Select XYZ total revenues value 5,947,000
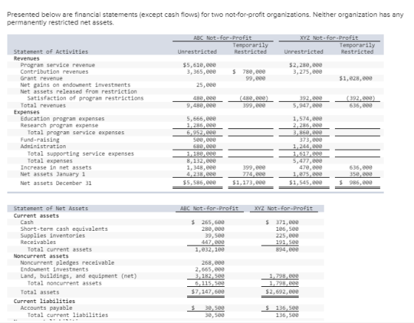The width and height of the screenshot is (414, 323). point(308,105)
